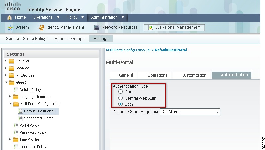This screenshot has width=265, height=150.
Task: Select DefaultGuestPortal in the tree
Action: (39, 111)
